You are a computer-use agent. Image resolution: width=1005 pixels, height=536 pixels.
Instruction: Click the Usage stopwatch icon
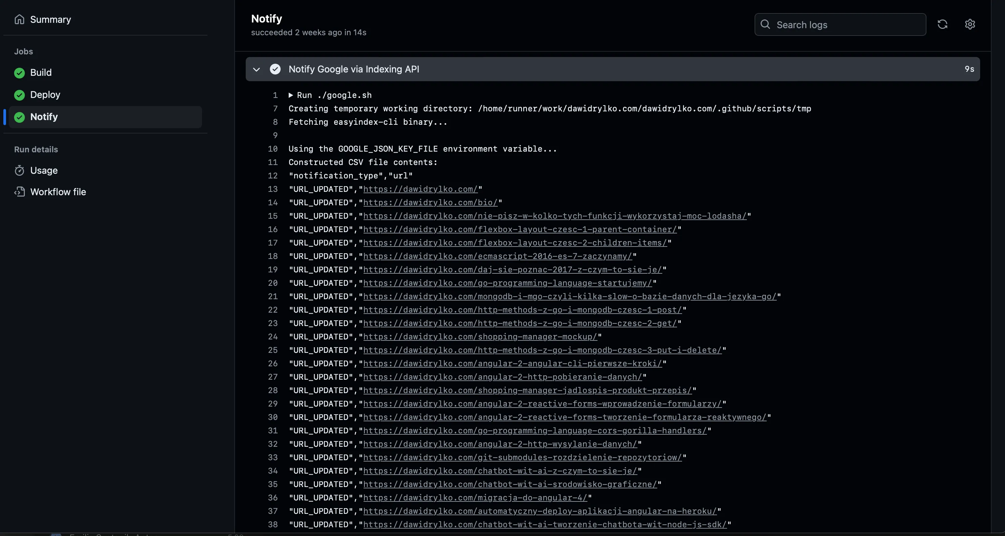[x=19, y=171]
